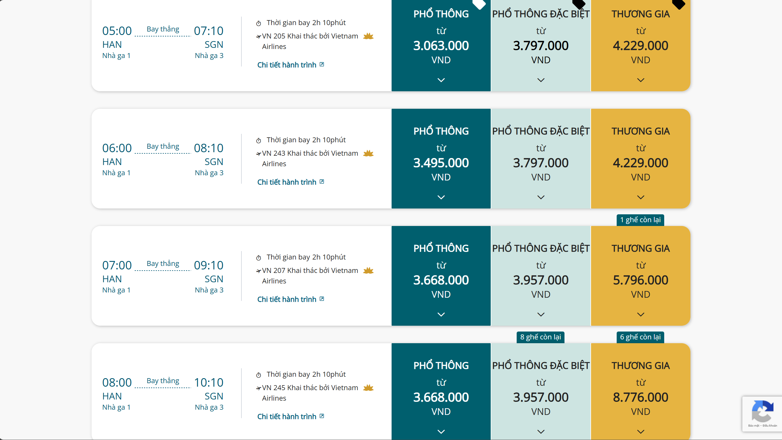Click the clock icon on the 05:00 flight
782x440 pixels.
click(259, 23)
